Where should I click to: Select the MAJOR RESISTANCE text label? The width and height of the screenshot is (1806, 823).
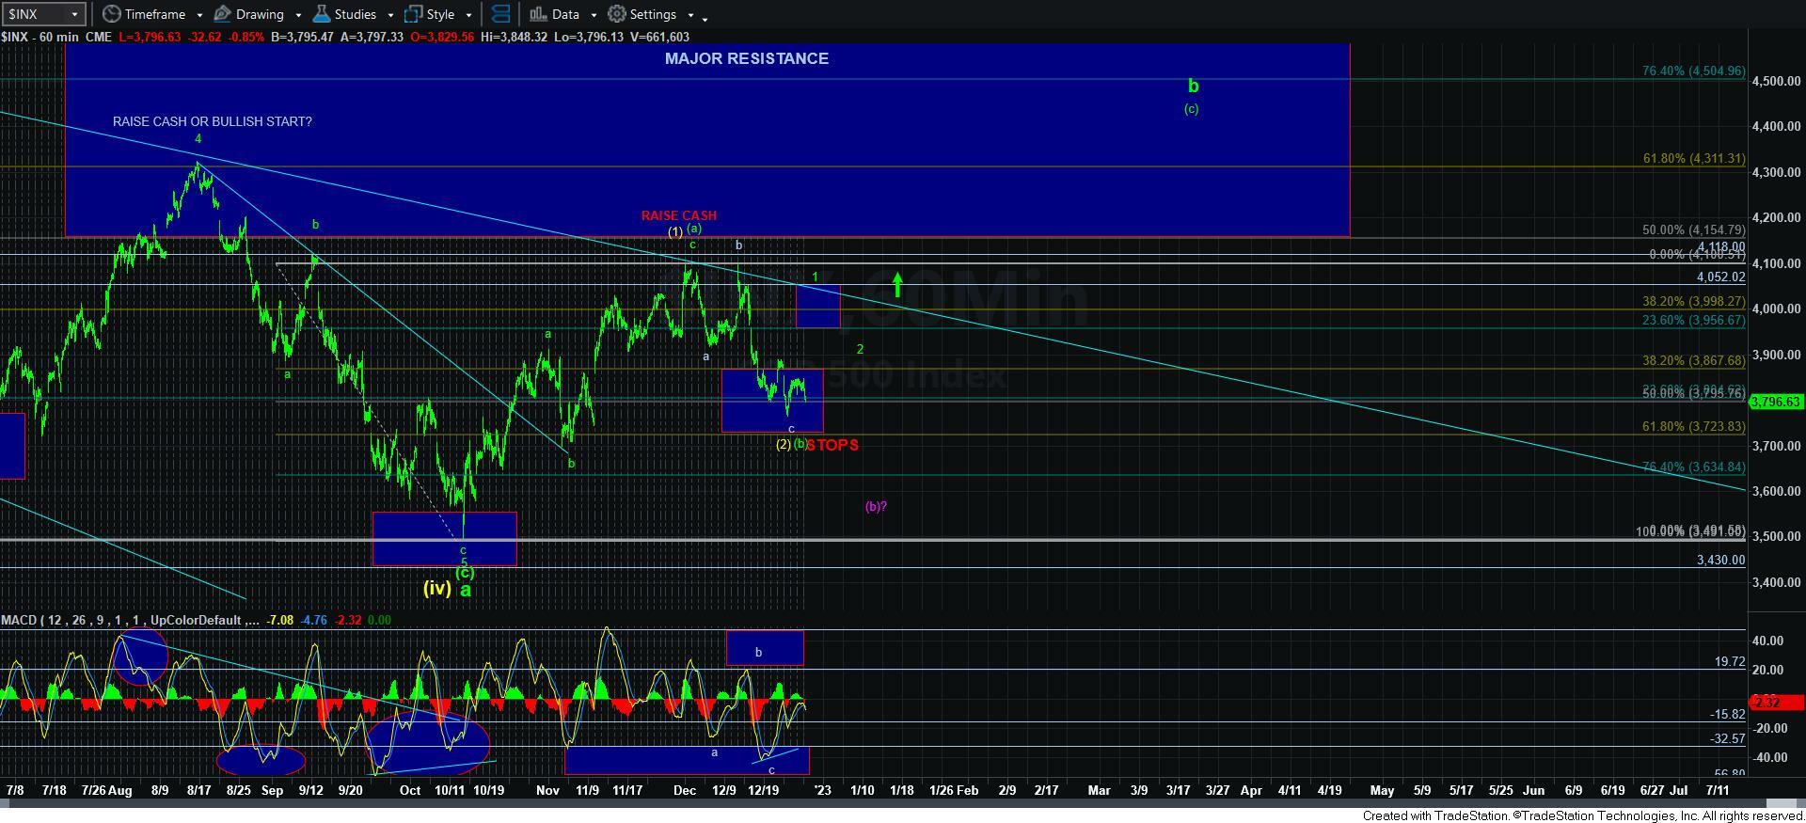pyautogui.click(x=747, y=58)
